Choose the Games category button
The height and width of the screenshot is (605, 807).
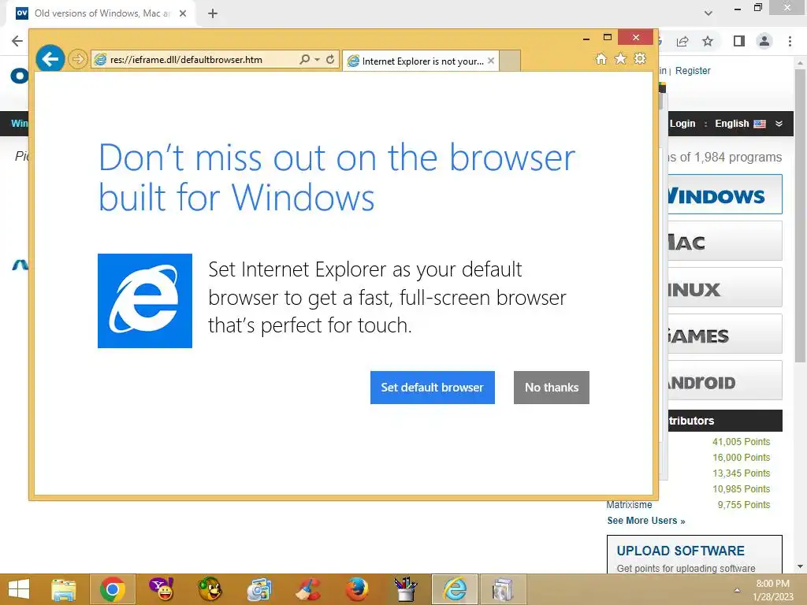(x=725, y=334)
